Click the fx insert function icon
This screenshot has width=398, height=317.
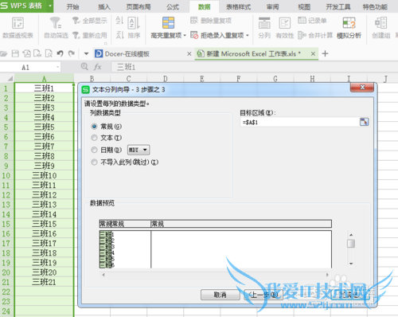tap(98, 67)
